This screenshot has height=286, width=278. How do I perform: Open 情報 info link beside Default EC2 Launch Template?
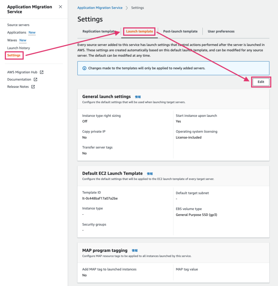click(x=150, y=174)
